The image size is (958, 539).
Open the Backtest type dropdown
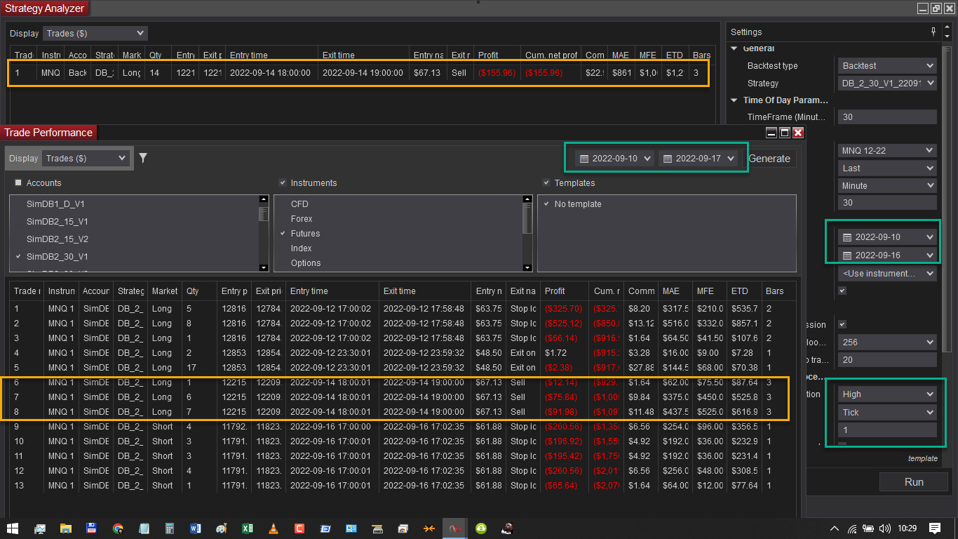tap(888, 65)
